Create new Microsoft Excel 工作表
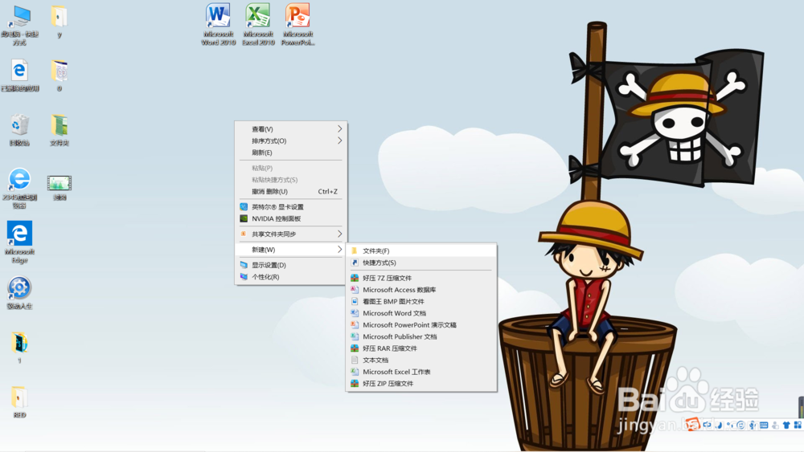The image size is (804, 452). tap(421, 373)
